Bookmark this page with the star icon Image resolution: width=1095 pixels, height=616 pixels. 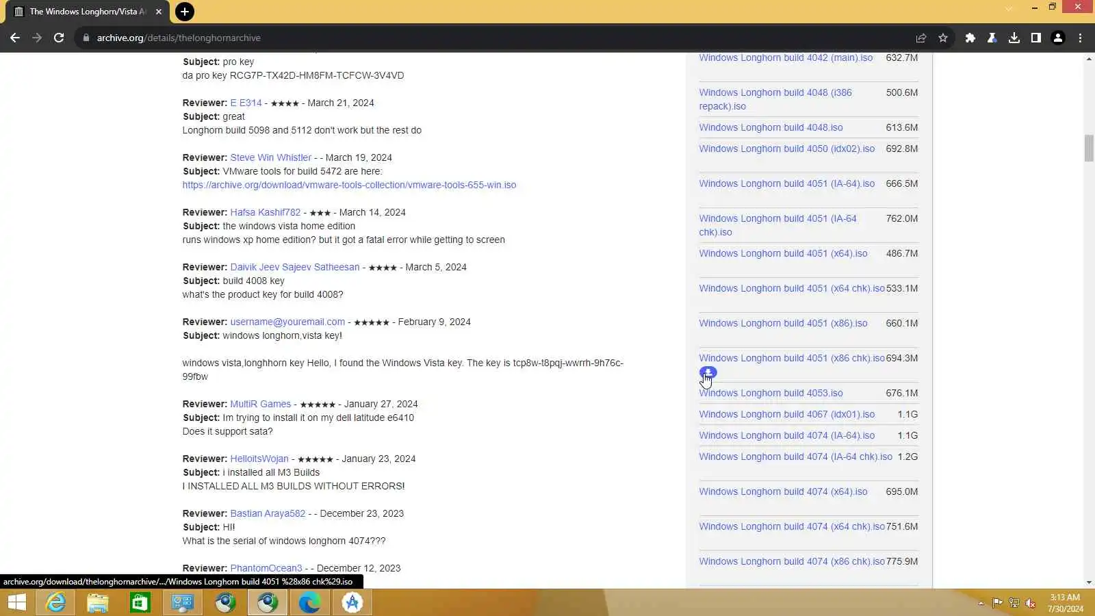click(x=943, y=38)
